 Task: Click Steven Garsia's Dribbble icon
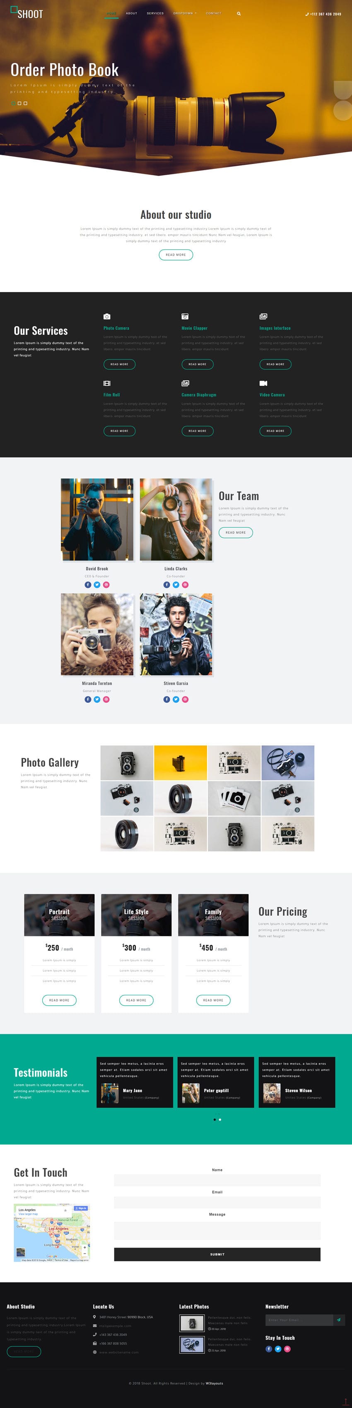(185, 699)
